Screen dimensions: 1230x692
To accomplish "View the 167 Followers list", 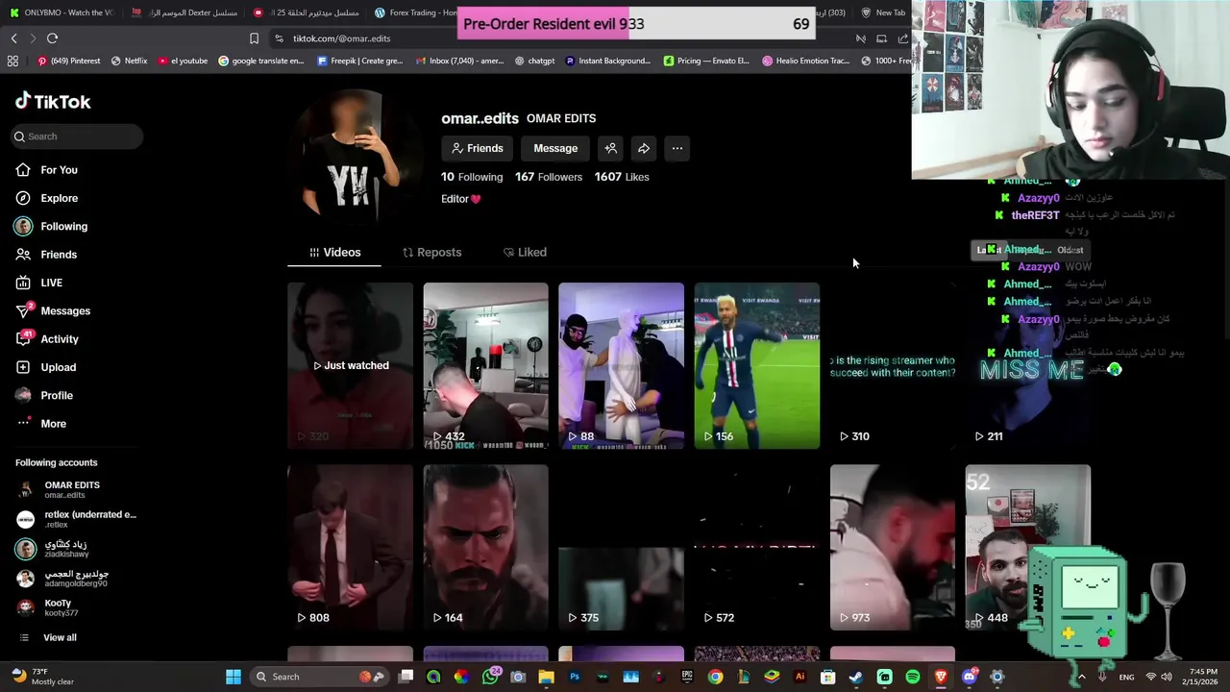I will click(x=549, y=177).
